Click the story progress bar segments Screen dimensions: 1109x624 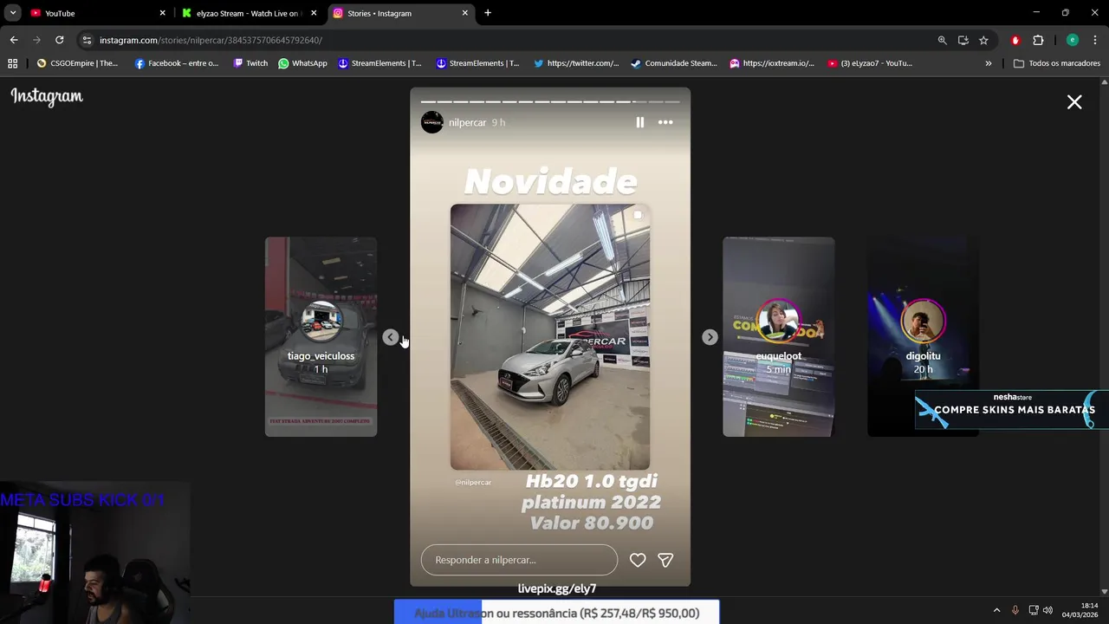550,101
